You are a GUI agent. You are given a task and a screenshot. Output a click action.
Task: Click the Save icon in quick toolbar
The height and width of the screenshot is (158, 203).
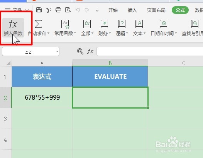pos(39,10)
